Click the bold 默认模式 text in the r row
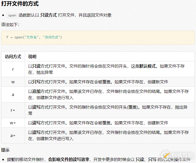The height and width of the screenshot is (163, 196). [x=147, y=66]
